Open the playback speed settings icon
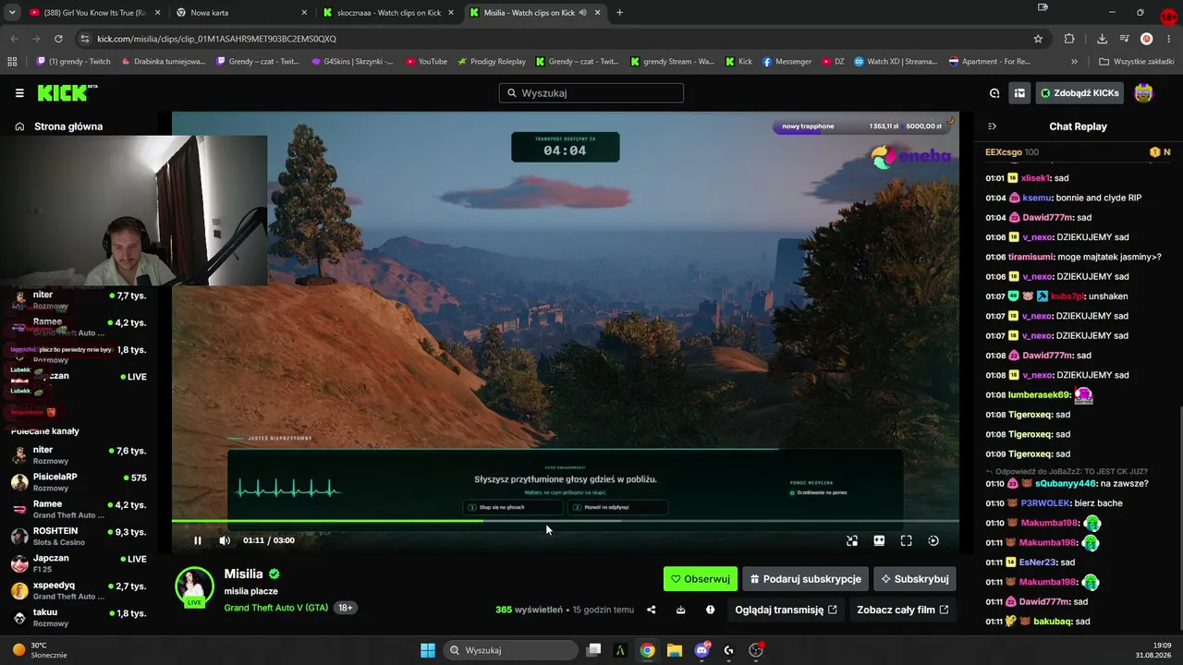 coord(933,540)
